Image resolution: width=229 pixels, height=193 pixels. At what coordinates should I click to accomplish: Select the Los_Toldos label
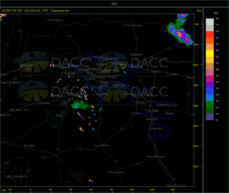[x=101, y=145]
